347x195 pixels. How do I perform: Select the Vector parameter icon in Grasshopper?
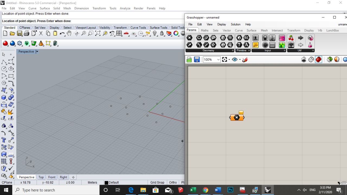(189, 45)
